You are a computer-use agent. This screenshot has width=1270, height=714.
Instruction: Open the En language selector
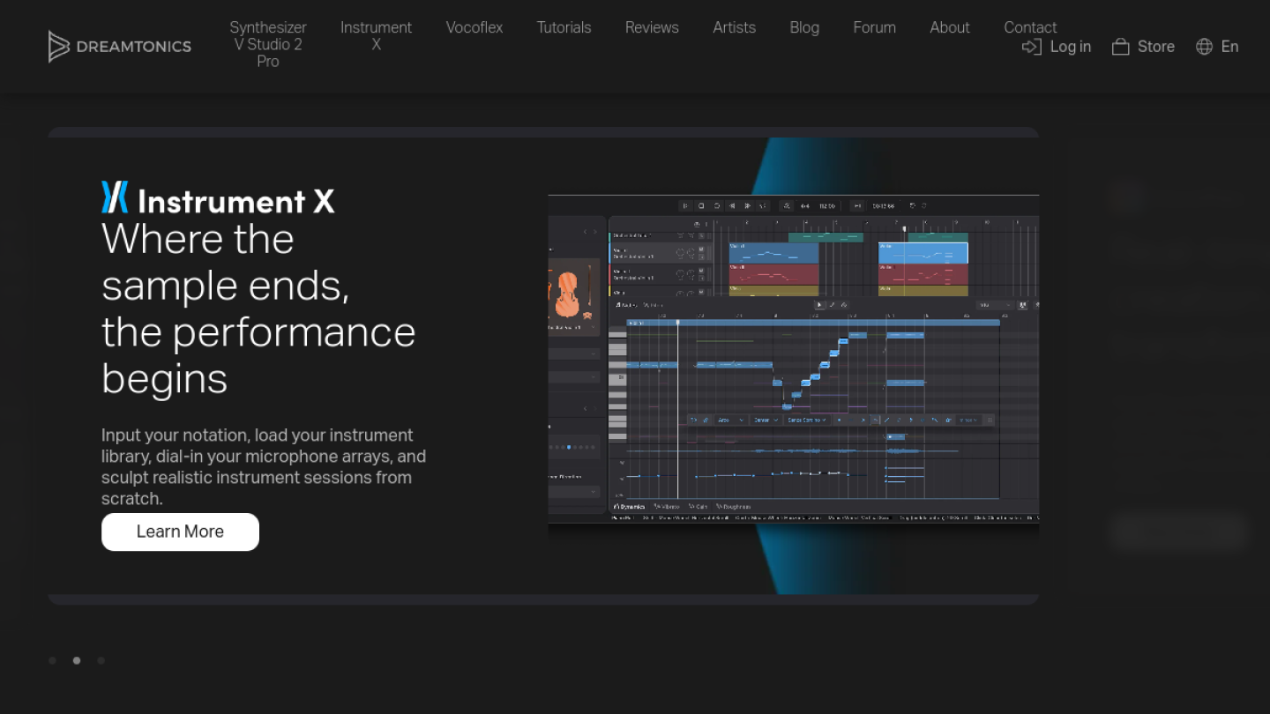(1229, 47)
